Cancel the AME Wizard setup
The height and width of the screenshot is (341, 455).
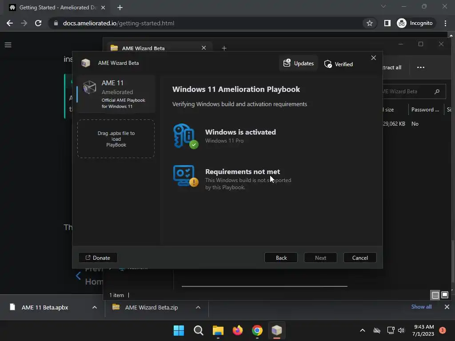(x=360, y=258)
